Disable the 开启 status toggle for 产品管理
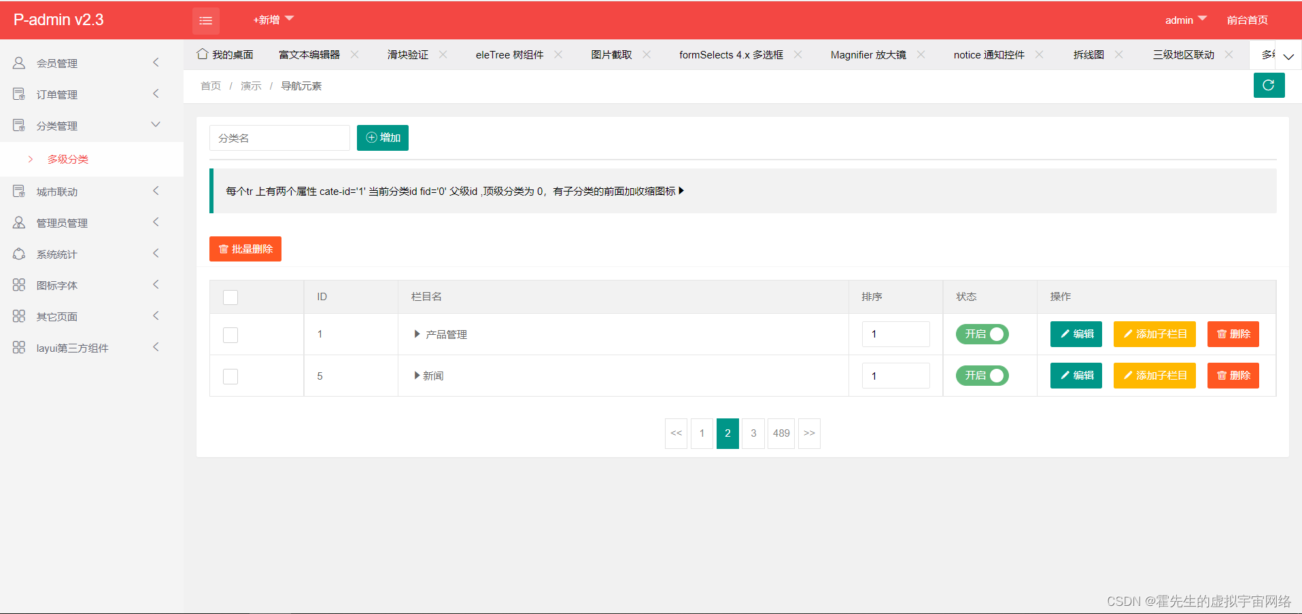 click(x=982, y=333)
